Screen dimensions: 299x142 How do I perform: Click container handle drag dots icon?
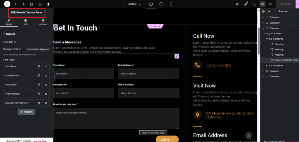[x=155, y=26]
